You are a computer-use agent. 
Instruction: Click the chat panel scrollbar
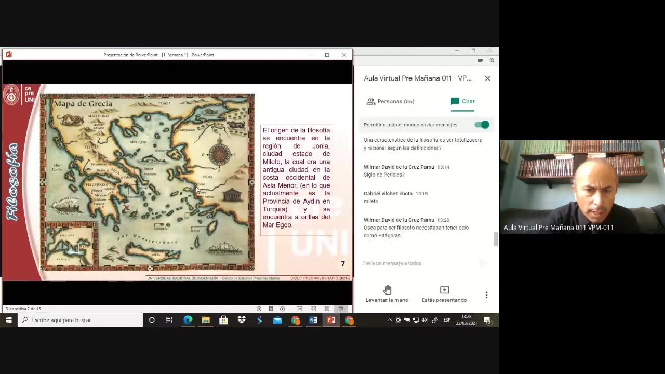495,239
